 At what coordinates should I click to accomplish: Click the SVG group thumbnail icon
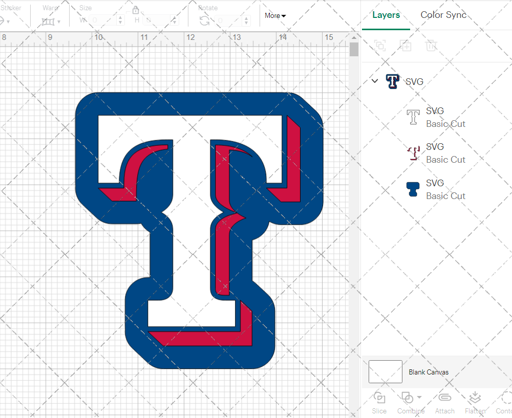click(x=392, y=81)
